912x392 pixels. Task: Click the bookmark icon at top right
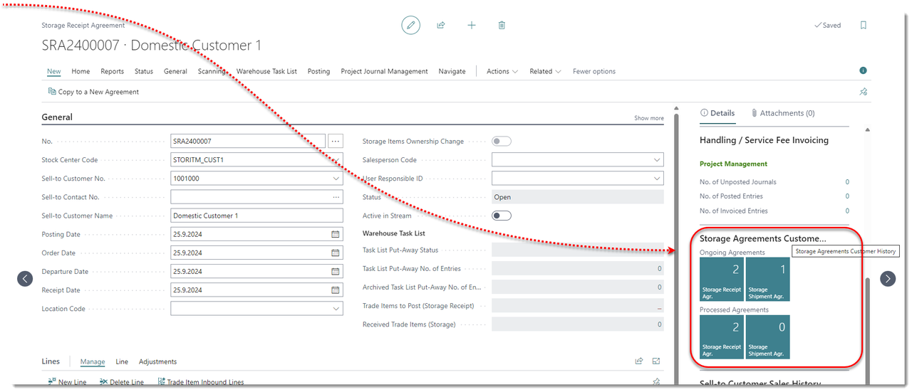864,25
